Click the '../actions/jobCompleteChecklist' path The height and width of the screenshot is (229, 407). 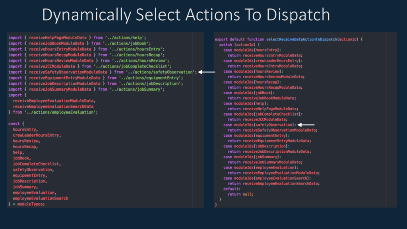click(x=131, y=66)
